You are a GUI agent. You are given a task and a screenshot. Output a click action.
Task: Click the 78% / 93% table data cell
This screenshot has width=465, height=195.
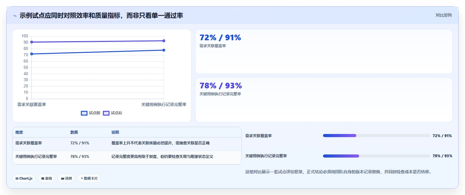tap(80, 157)
